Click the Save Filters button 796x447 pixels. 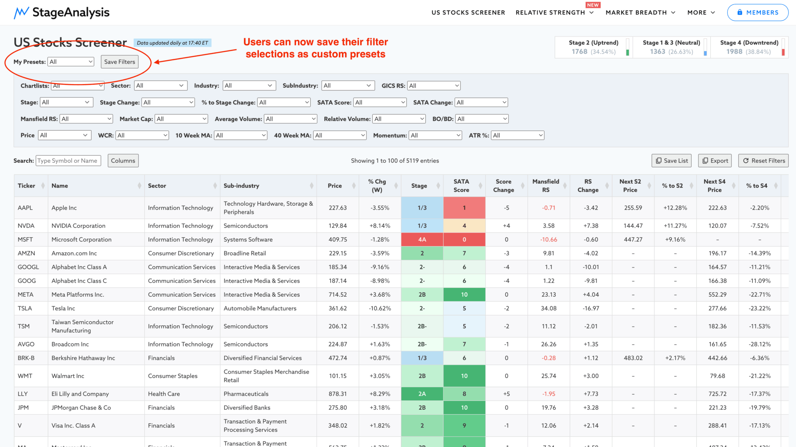tap(119, 62)
